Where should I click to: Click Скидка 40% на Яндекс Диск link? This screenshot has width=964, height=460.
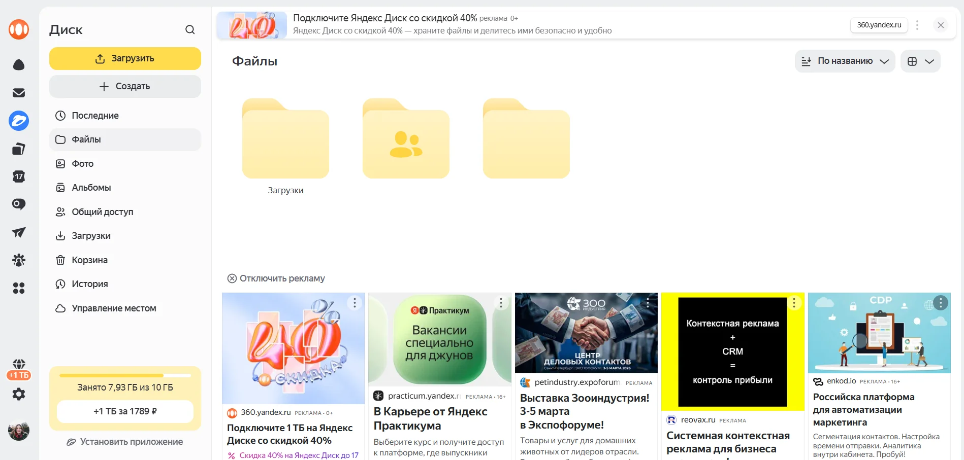pyautogui.click(x=299, y=455)
